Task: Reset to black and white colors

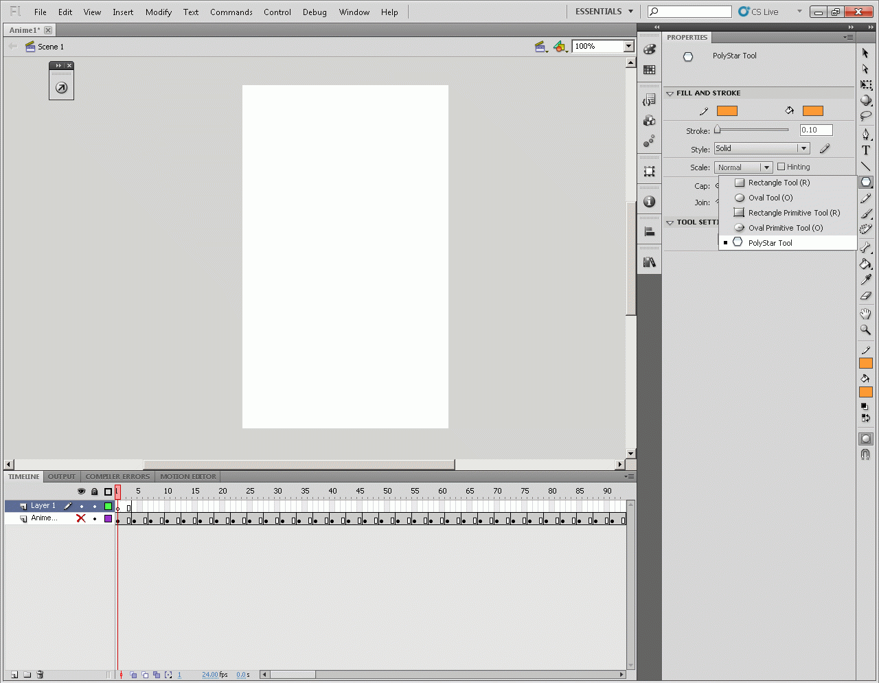Action: (x=865, y=406)
